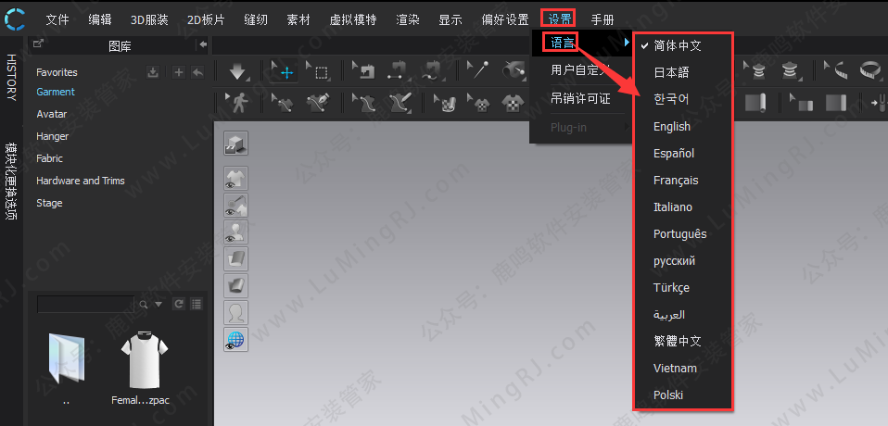The width and height of the screenshot is (888, 426).
Task: Toggle the globe environment visibility icon
Action: (235, 340)
